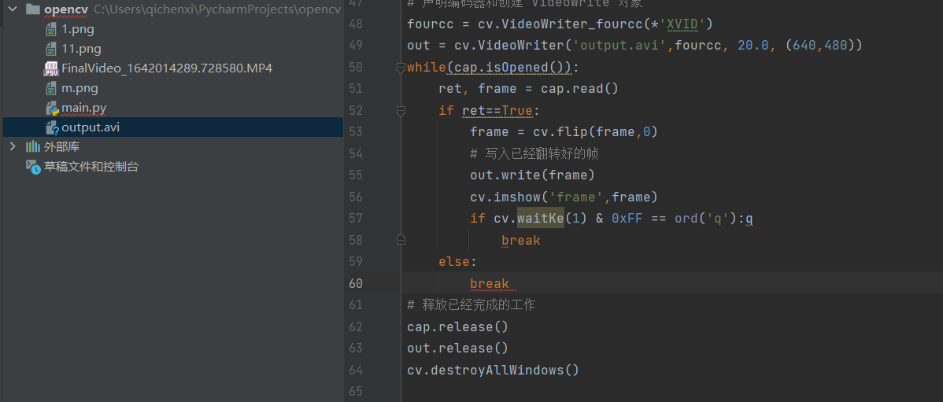943x402 pixels.
Task: Select the opencv folder icon
Action: pyautogui.click(x=32, y=9)
